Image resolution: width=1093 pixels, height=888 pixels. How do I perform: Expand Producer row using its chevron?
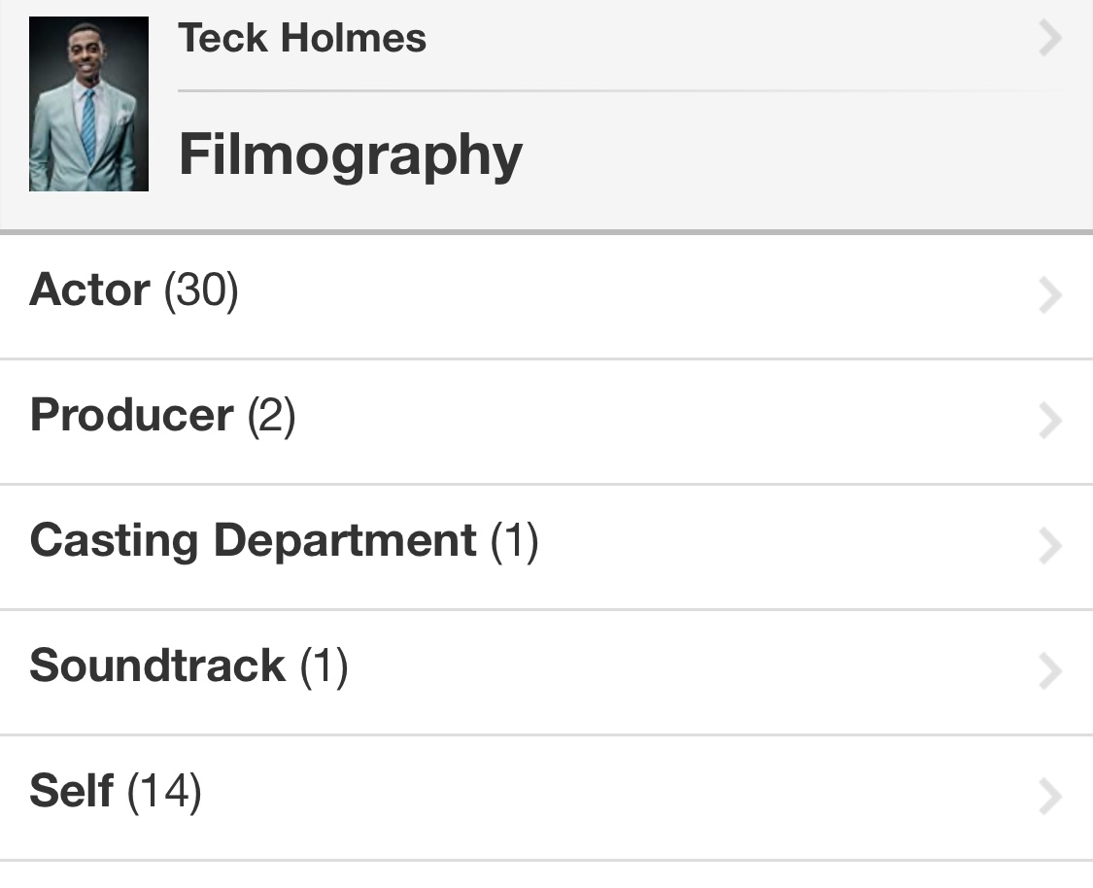pyautogui.click(x=1050, y=421)
